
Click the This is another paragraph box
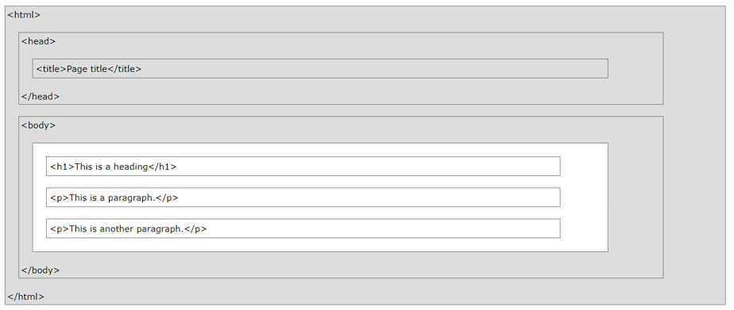tap(303, 228)
